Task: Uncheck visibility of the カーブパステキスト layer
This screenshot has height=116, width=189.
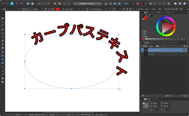Action: point(184,50)
